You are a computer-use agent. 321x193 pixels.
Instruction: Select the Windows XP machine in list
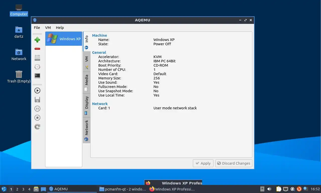(64, 39)
